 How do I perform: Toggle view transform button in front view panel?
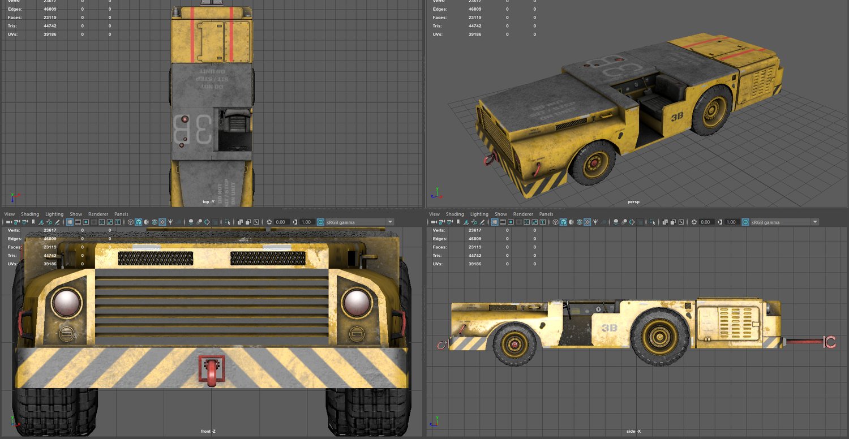tap(321, 222)
